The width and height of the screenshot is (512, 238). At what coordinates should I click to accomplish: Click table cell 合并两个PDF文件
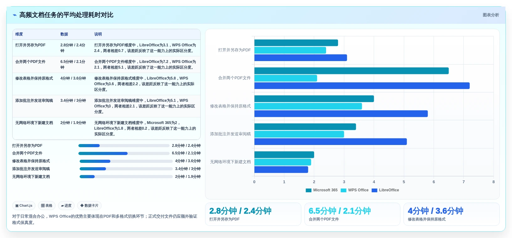click(x=35, y=65)
